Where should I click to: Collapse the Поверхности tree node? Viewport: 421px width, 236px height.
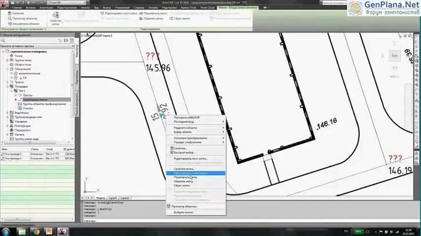point(7,69)
